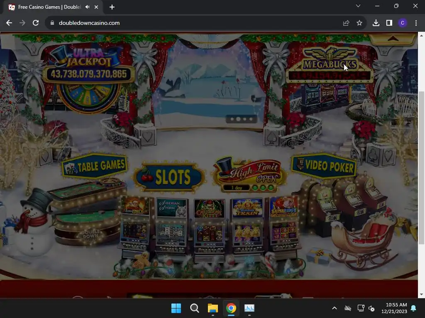Open Windows taskbar search
The height and width of the screenshot is (318, 425).
point(194,308)
